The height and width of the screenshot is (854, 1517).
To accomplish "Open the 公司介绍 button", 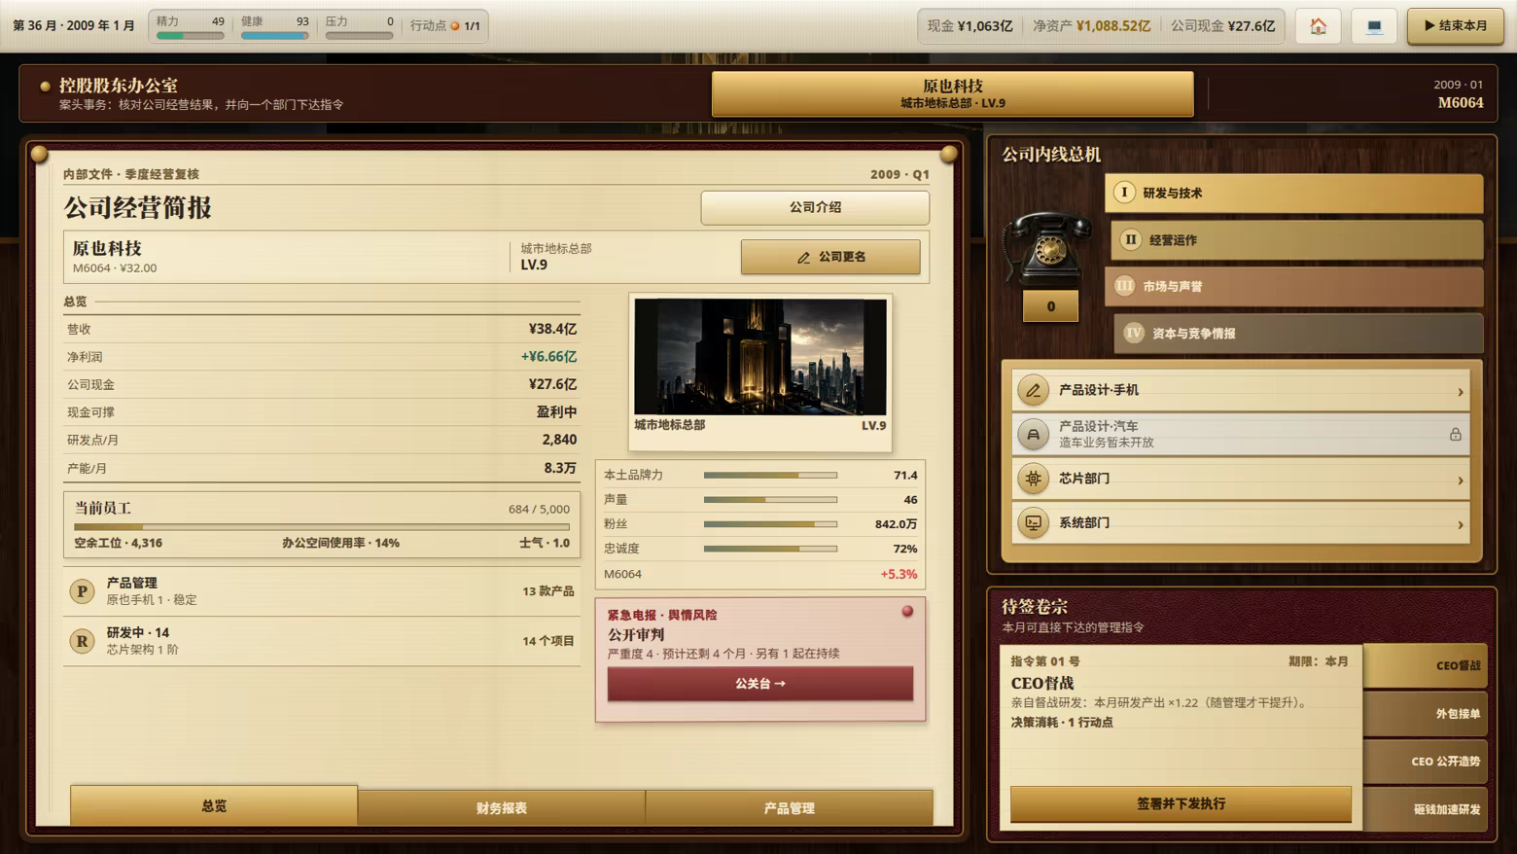I will [815, 207].
